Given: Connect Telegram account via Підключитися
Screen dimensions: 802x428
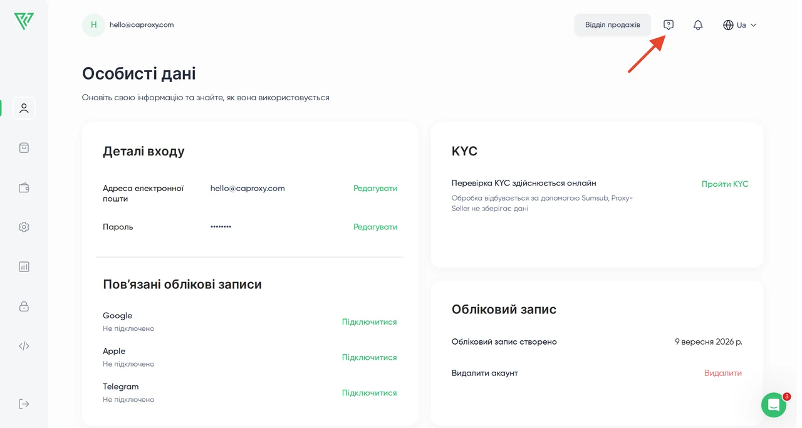Looking at the screenshot, I should (x=369, y=393).
